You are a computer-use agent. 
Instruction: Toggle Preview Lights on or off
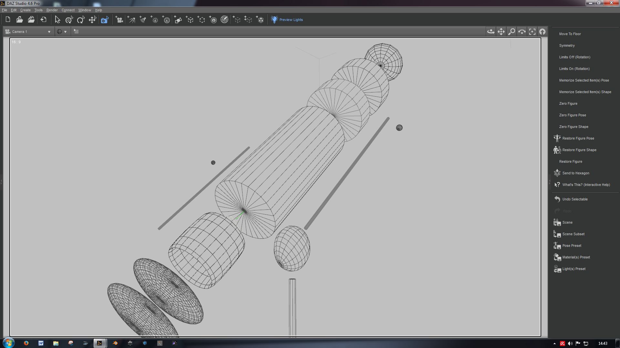coord(287,20)
